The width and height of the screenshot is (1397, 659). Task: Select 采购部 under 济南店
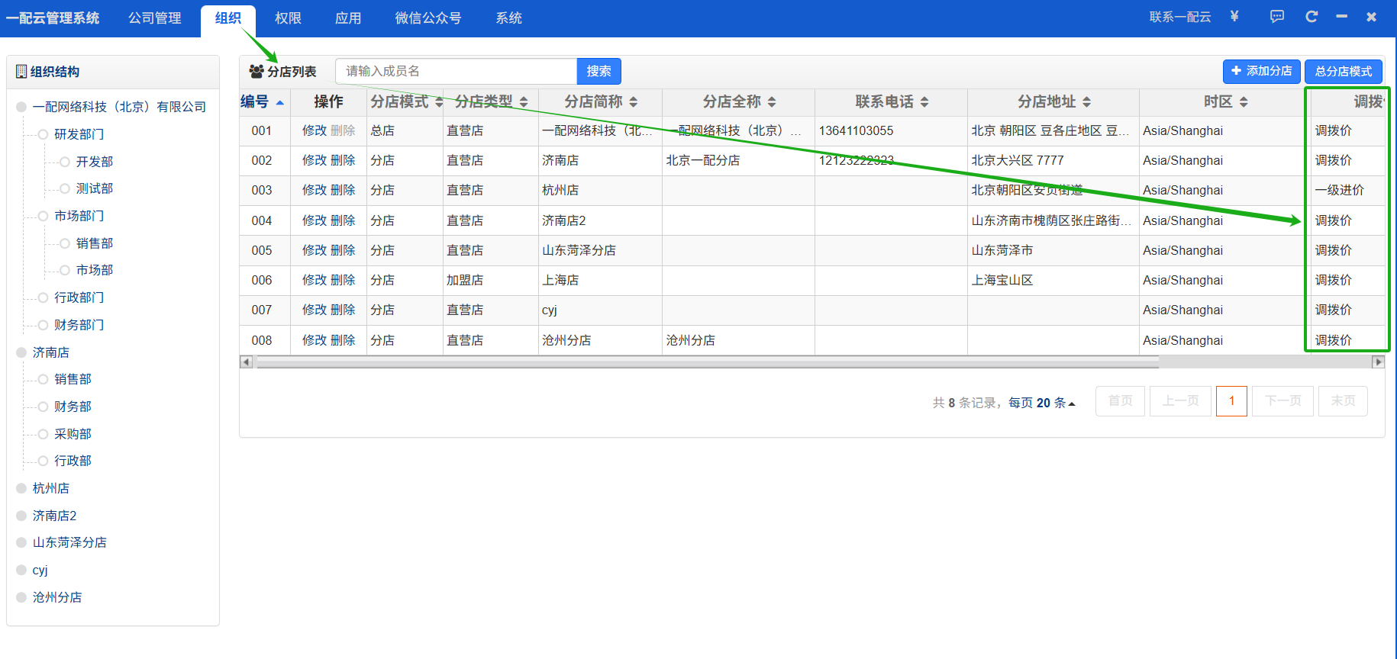pos(73,434)
